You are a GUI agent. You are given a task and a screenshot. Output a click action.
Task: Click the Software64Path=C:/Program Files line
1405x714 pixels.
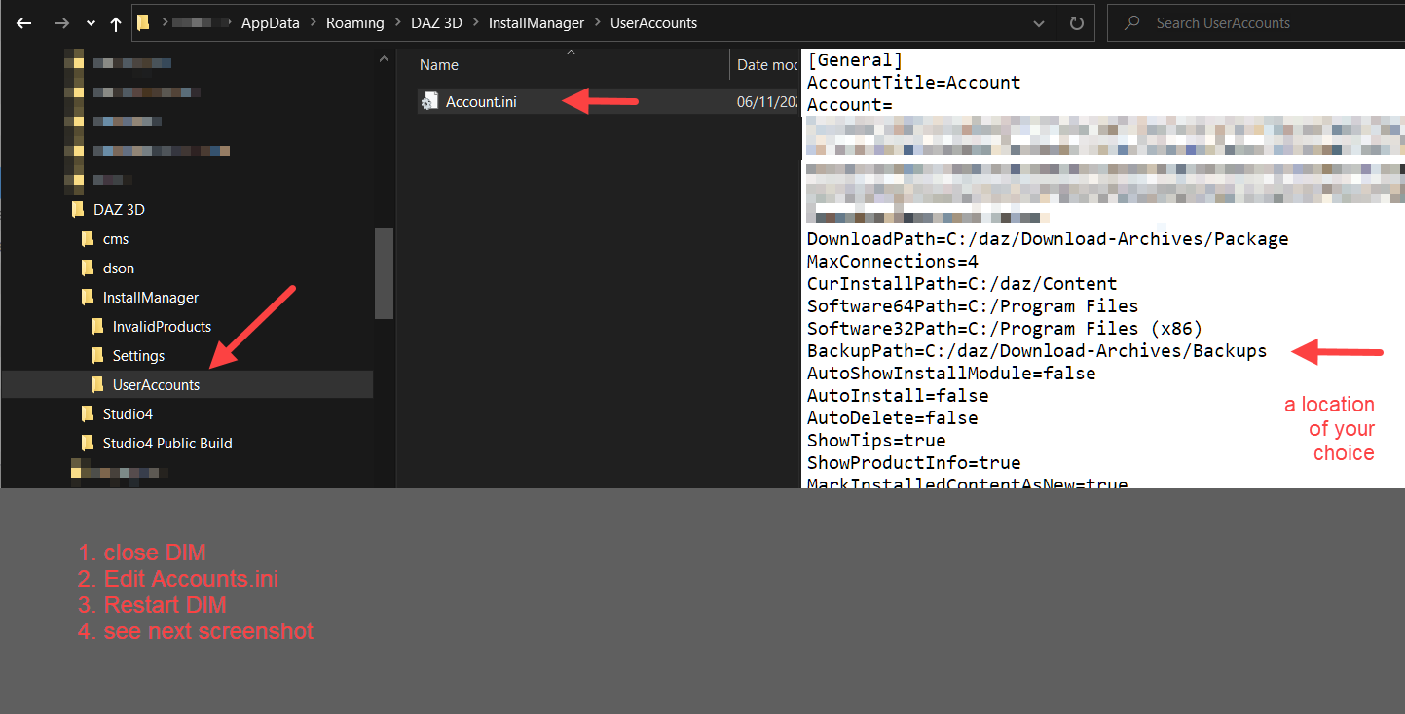[973, 306]
